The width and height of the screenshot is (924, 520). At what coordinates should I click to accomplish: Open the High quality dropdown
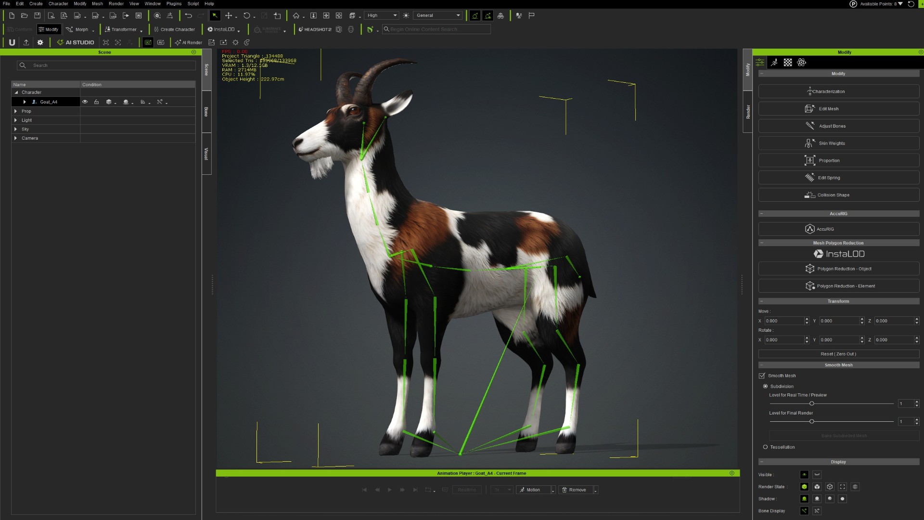(381, 15)
